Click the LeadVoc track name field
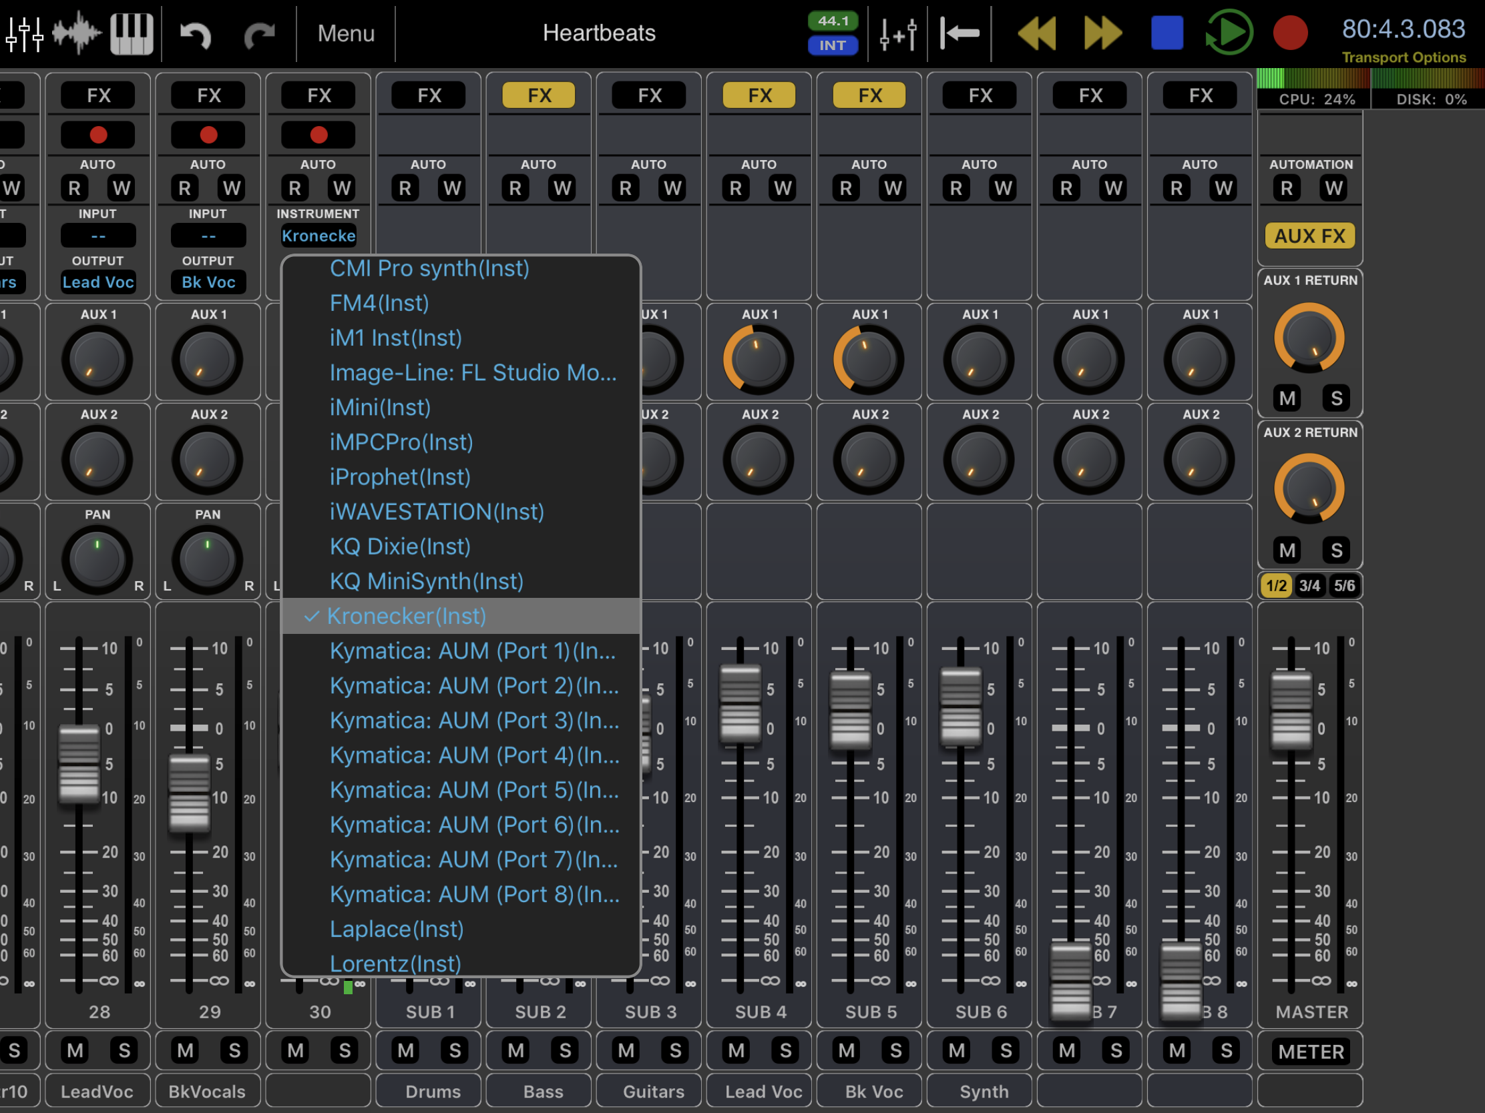 point(97,1092)
